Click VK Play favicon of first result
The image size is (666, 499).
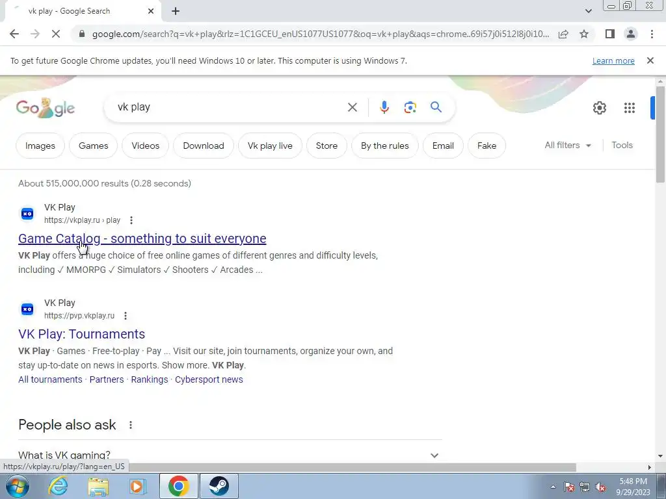pos(27,214)
